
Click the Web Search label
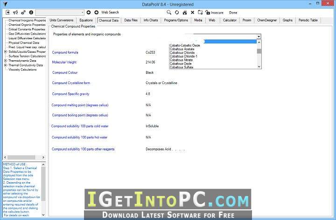coord(110,13)
